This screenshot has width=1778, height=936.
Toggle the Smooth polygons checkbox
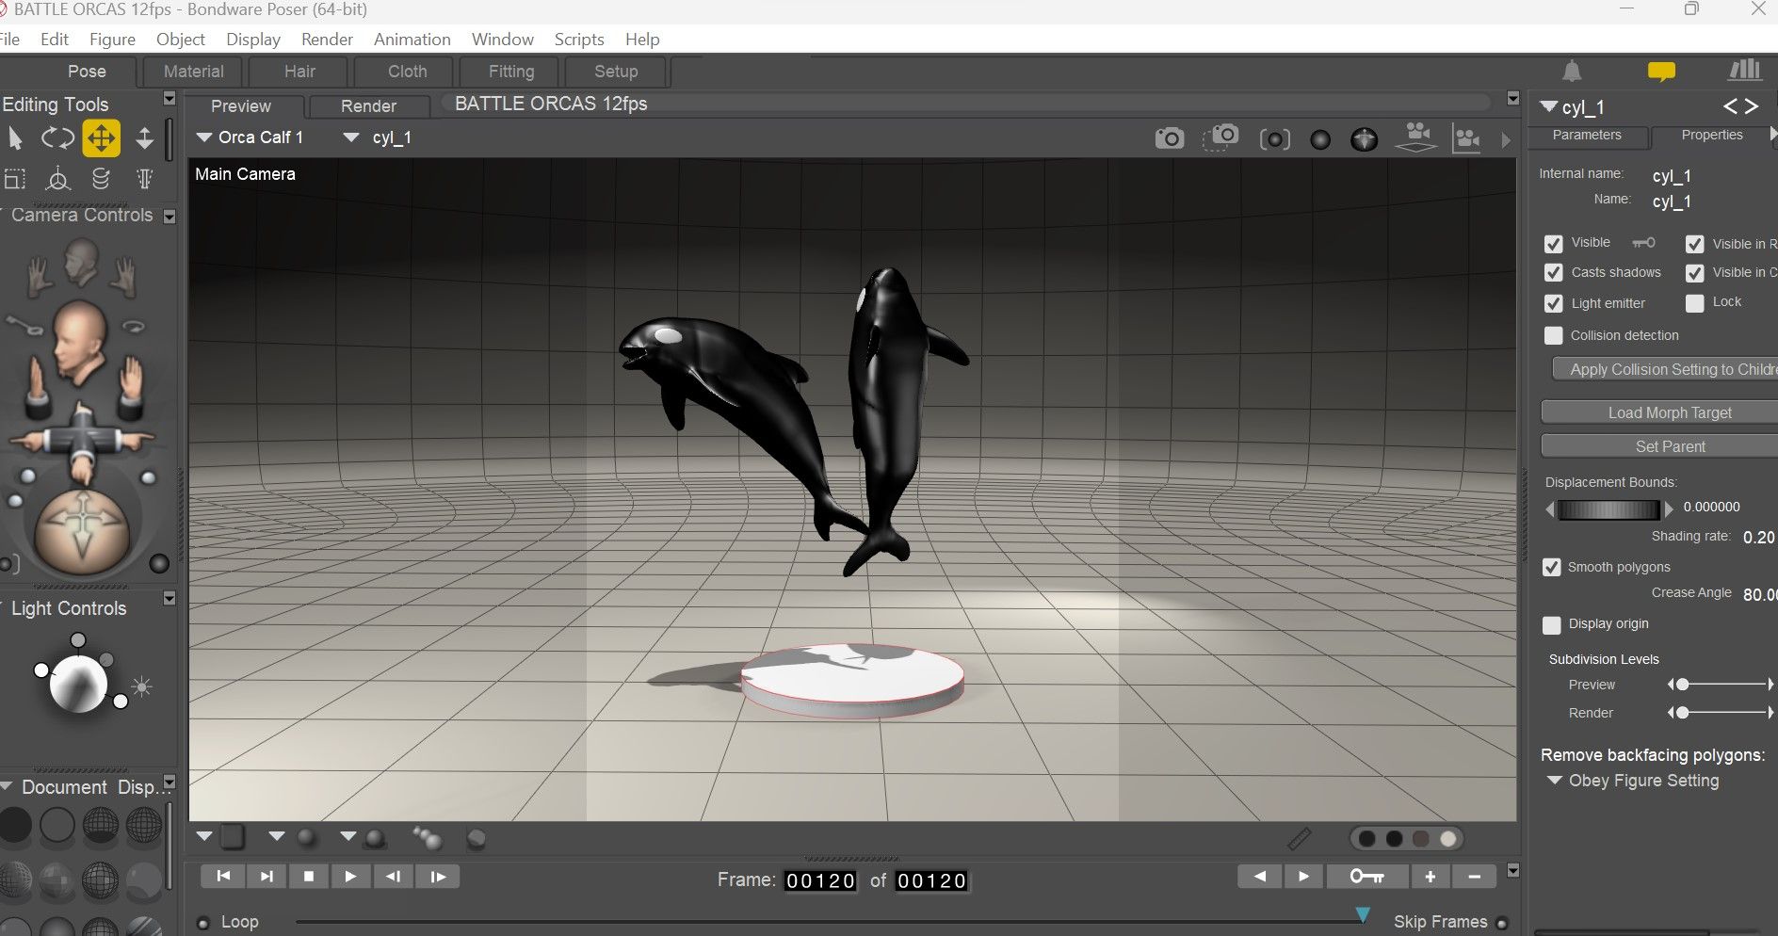pos(1552,568)
